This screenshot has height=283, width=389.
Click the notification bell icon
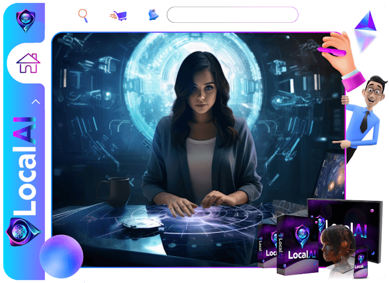[153, 15]
